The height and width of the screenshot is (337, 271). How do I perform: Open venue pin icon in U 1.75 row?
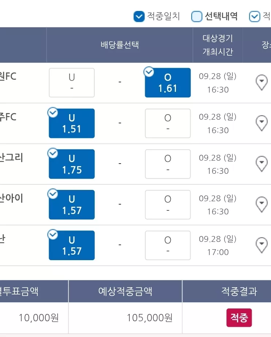click(261, 164)
